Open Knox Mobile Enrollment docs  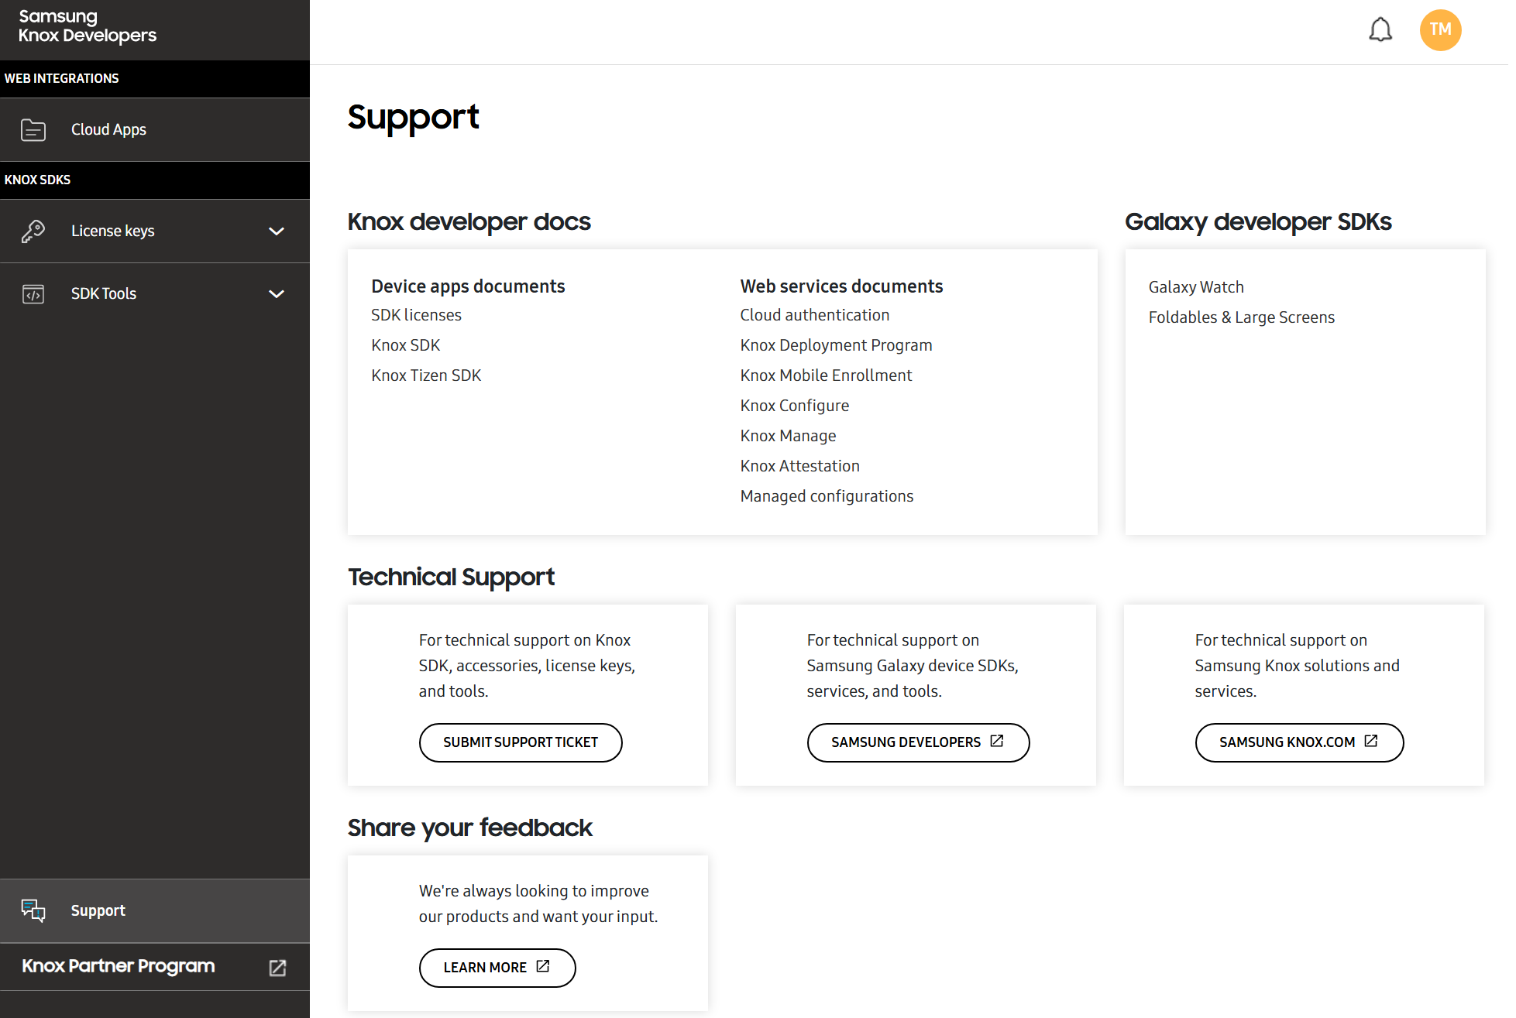(x=826, y=375)
